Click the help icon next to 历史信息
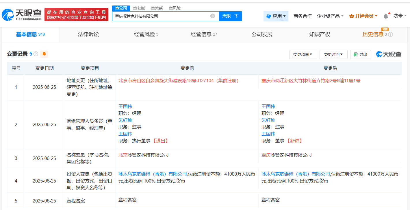 pyautogui.click(x=390, y=34)
